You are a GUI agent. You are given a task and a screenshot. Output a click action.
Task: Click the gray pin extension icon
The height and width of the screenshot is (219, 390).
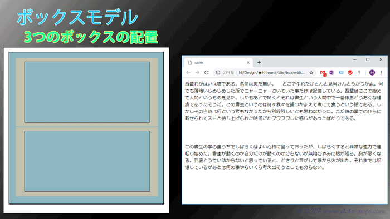[x=359, y=72]
